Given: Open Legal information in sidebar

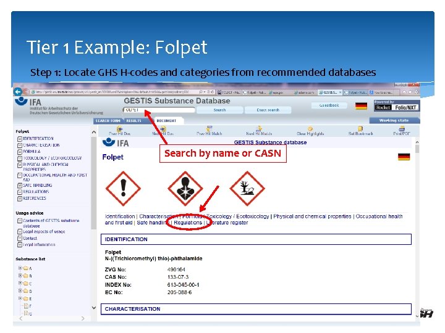Looking at the screenshot, I should coord(39,245).
